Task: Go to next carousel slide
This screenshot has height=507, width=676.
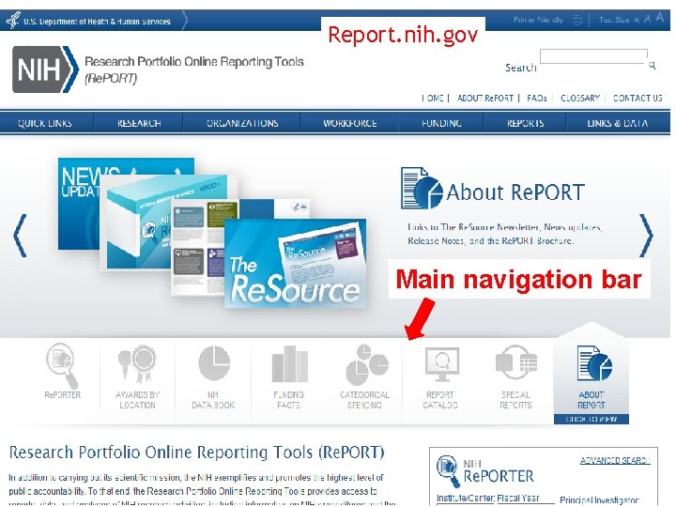Action: tap(646, 236)
